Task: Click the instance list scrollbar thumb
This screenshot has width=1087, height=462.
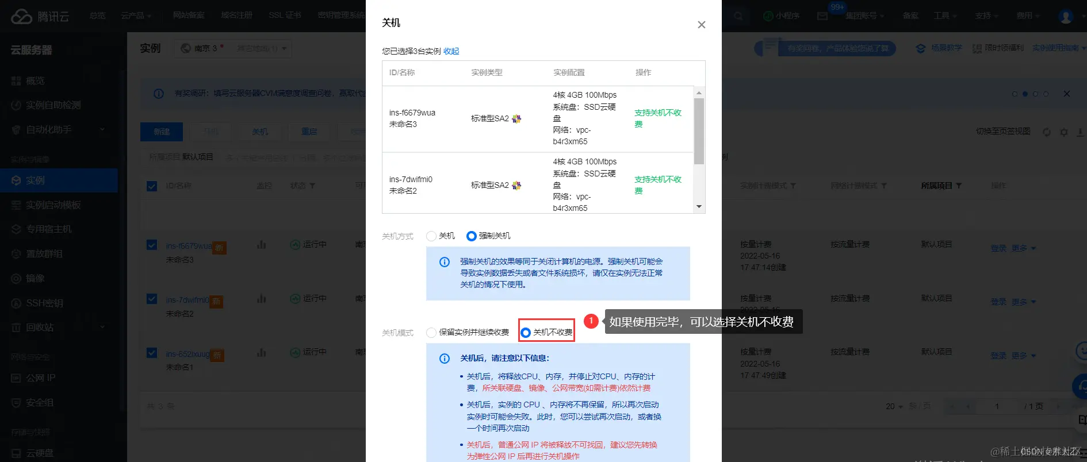Action: tap(699, 131)
